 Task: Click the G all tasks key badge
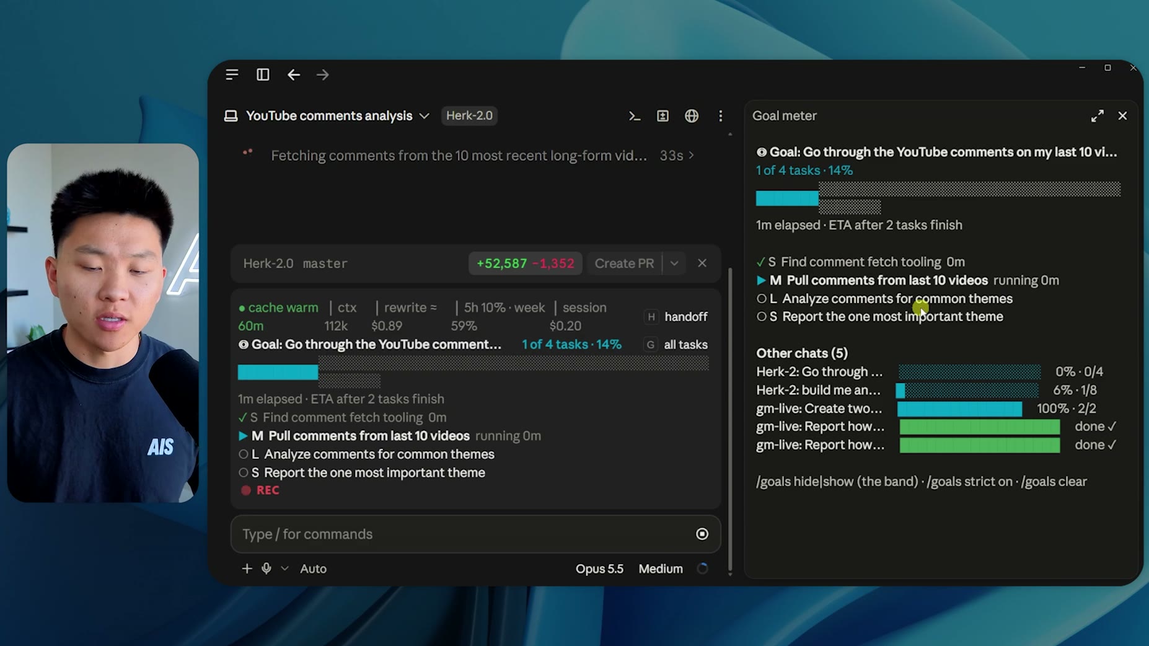point(650,345)
